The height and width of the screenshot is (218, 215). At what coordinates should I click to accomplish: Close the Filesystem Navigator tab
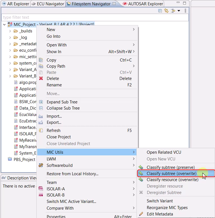(x=114, y=4)
